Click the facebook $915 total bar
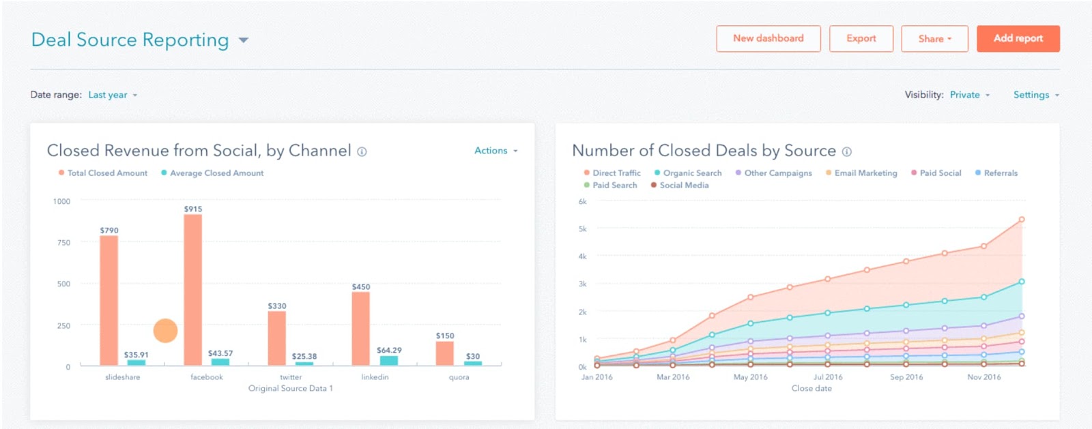This screenshot has height=429, width=1092. click(x=193, y=290)
